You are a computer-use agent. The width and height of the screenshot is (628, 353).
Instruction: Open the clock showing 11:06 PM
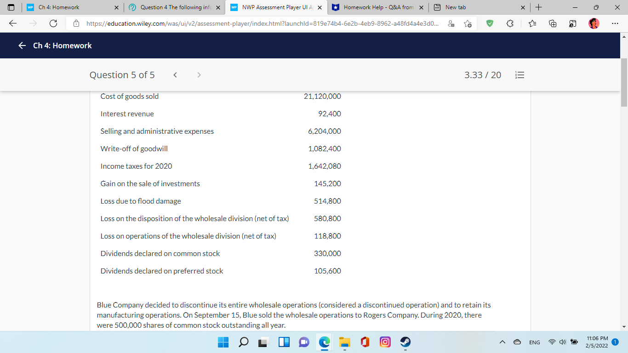(598, 342)
